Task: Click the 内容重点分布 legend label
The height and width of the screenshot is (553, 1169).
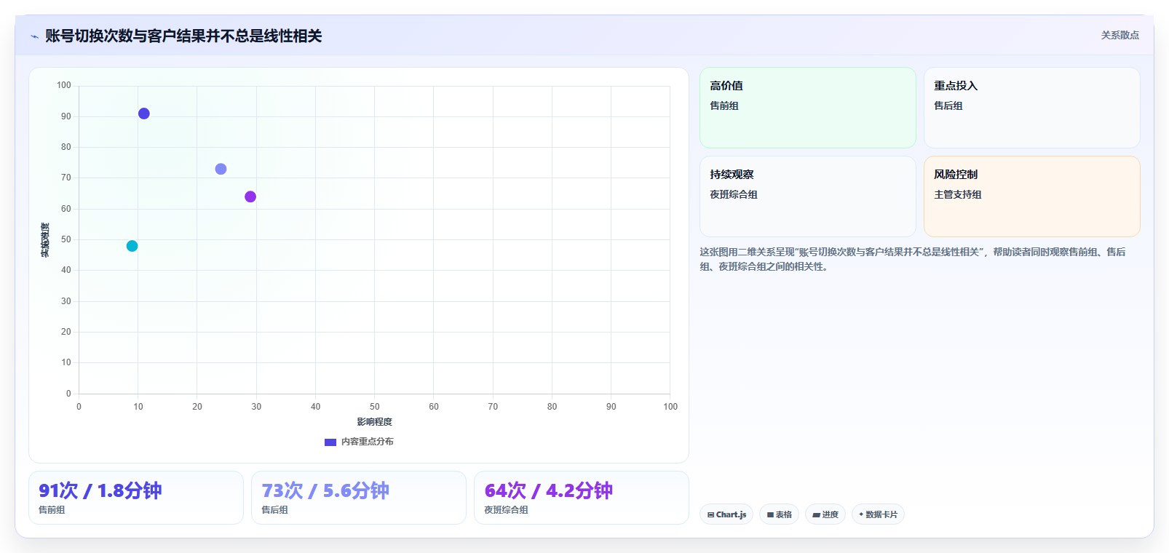Action: point(368,442)
